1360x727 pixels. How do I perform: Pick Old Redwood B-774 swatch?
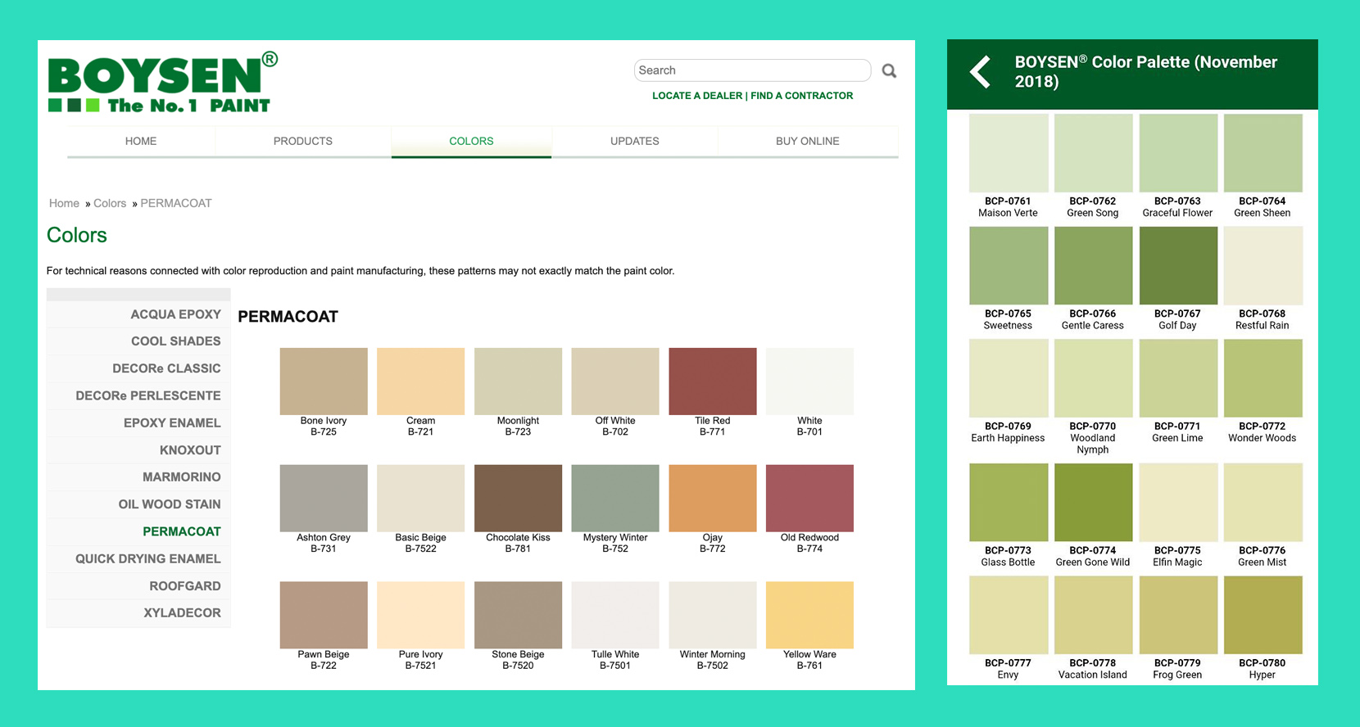click(x=809, y=499)
